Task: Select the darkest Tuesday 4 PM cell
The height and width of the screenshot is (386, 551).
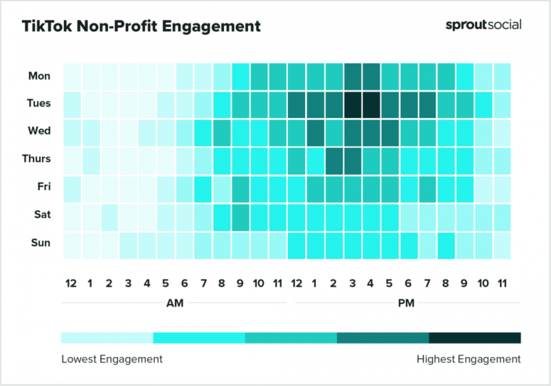Action: coord(371,105)
